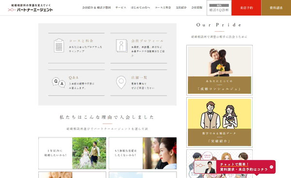Open the first navigation item 会社紹介
This screenshot has height=178, width=291.
97,8
